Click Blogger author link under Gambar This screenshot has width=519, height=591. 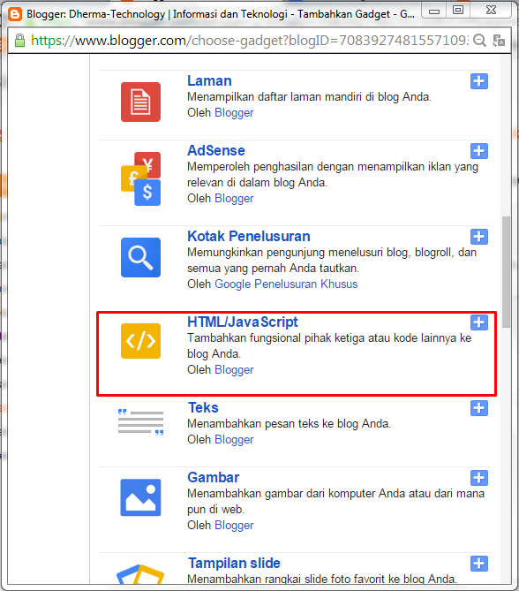(234, 525)
